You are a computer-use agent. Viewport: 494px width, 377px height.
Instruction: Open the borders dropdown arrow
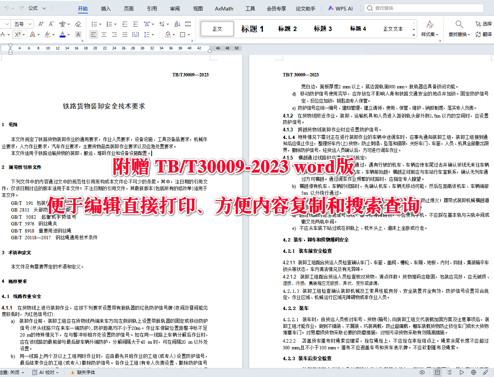click(189, 34)
